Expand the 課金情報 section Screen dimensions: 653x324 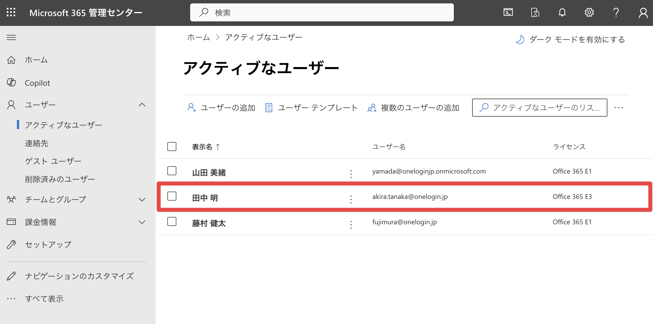pos(142,222)
